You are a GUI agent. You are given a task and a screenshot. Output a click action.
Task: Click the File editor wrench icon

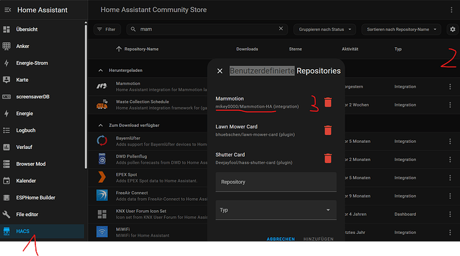pos(7,215)
